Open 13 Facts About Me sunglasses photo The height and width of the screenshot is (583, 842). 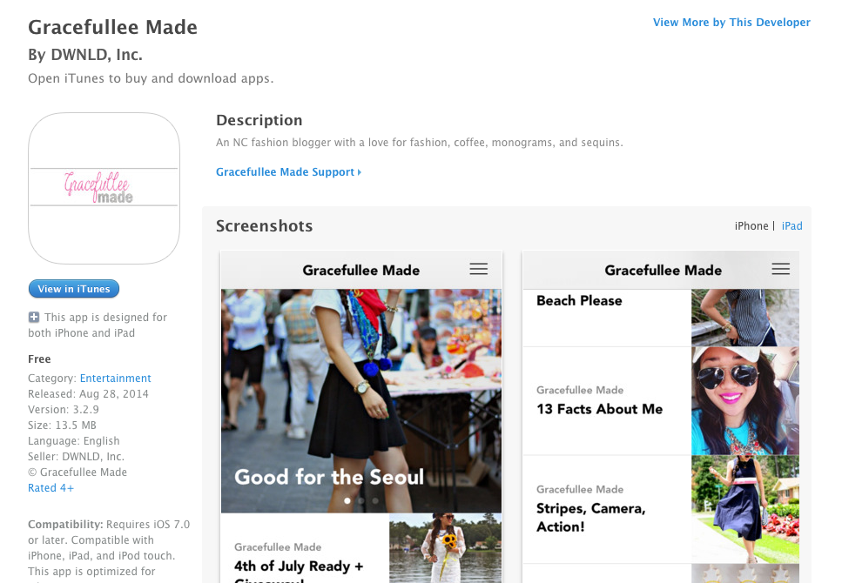[744, 401]
